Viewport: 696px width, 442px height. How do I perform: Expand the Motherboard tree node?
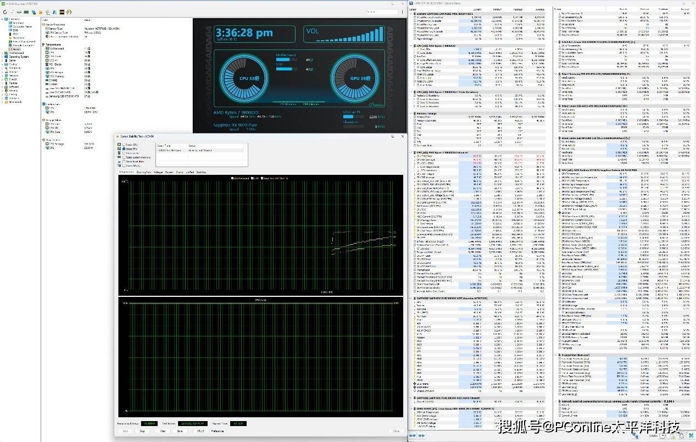tap(3, 53)
